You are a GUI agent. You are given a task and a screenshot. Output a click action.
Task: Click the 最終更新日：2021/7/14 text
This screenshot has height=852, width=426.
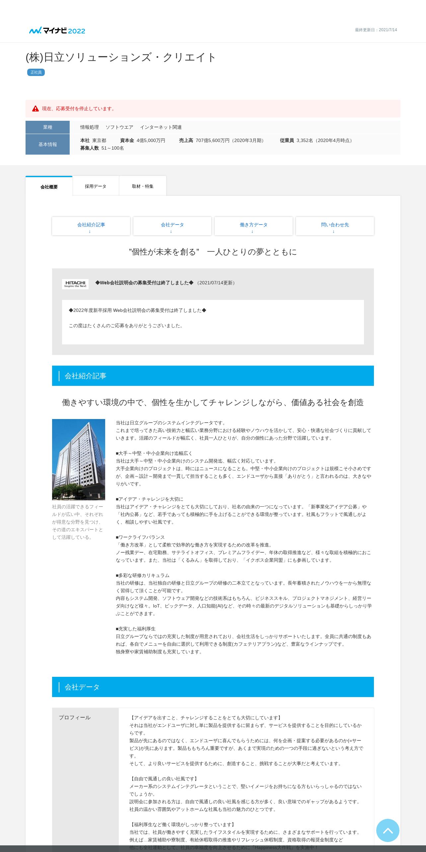point(376,30)
